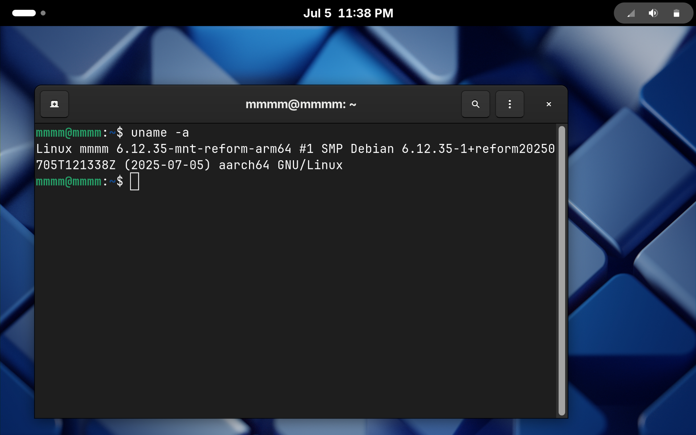Click the 'uname -a' command text
The width and height of the screenshot is (696, 435).
(160, 133)
